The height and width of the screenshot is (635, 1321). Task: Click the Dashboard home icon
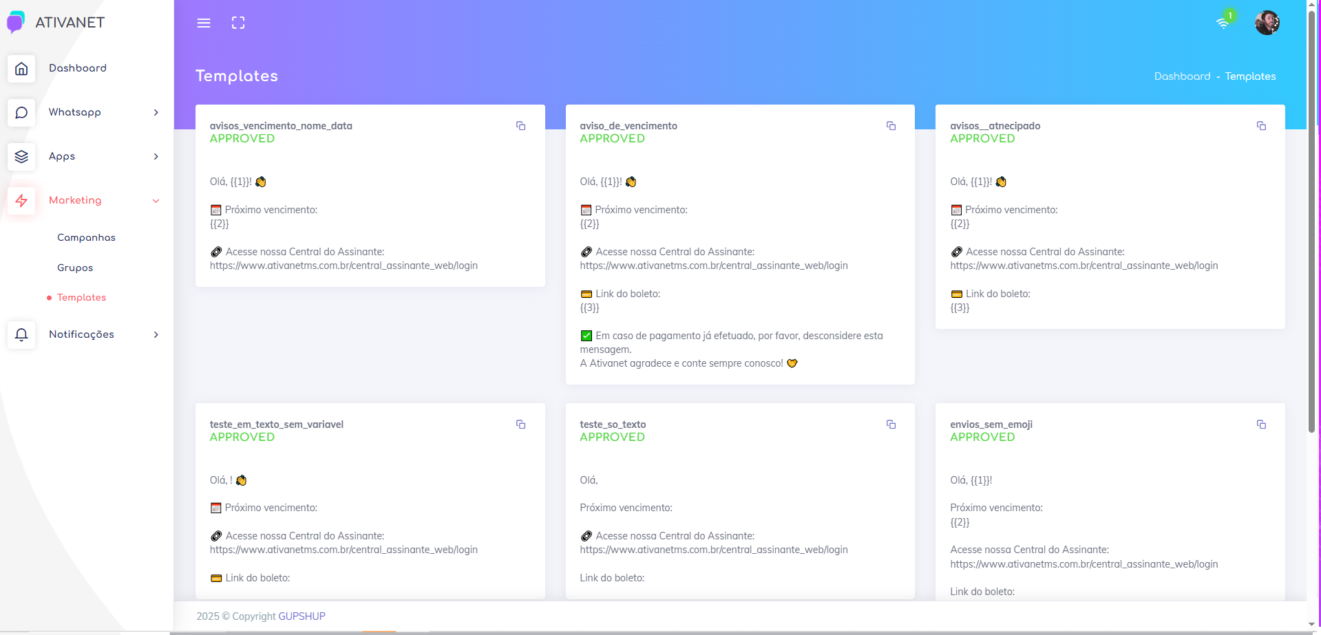click(x=21, y=69)
